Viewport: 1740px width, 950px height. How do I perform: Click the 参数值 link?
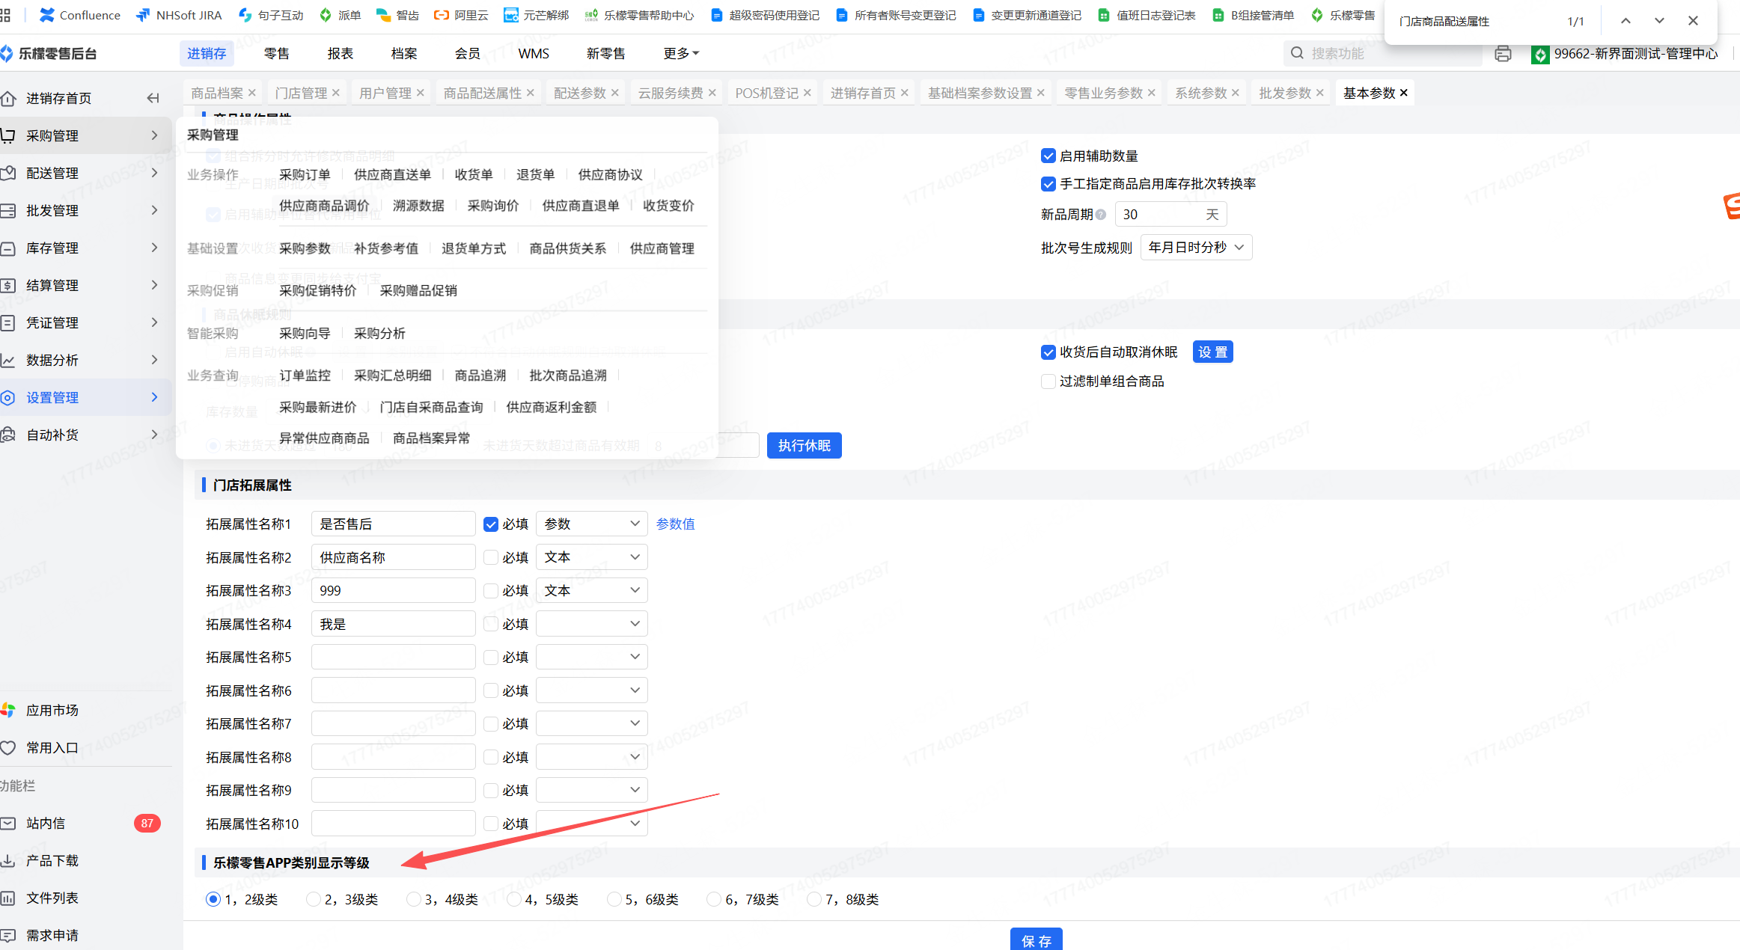coord(675,524)
